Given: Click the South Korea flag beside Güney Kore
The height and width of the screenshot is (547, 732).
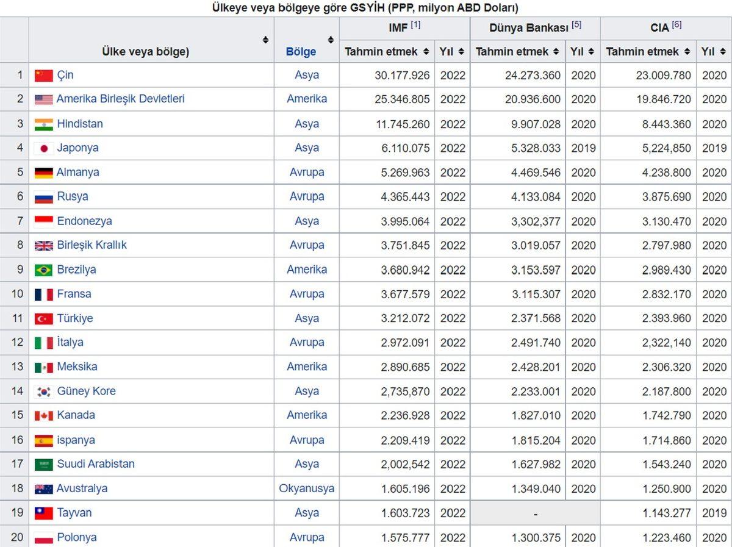Looking at the screenshot, I should 43,391.
